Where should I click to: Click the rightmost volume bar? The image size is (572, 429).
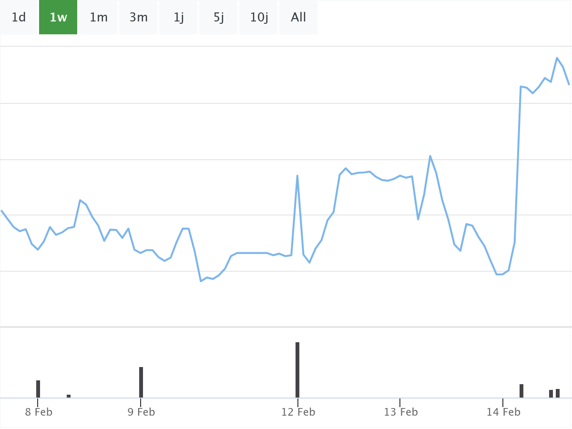(x=558, y=393)
